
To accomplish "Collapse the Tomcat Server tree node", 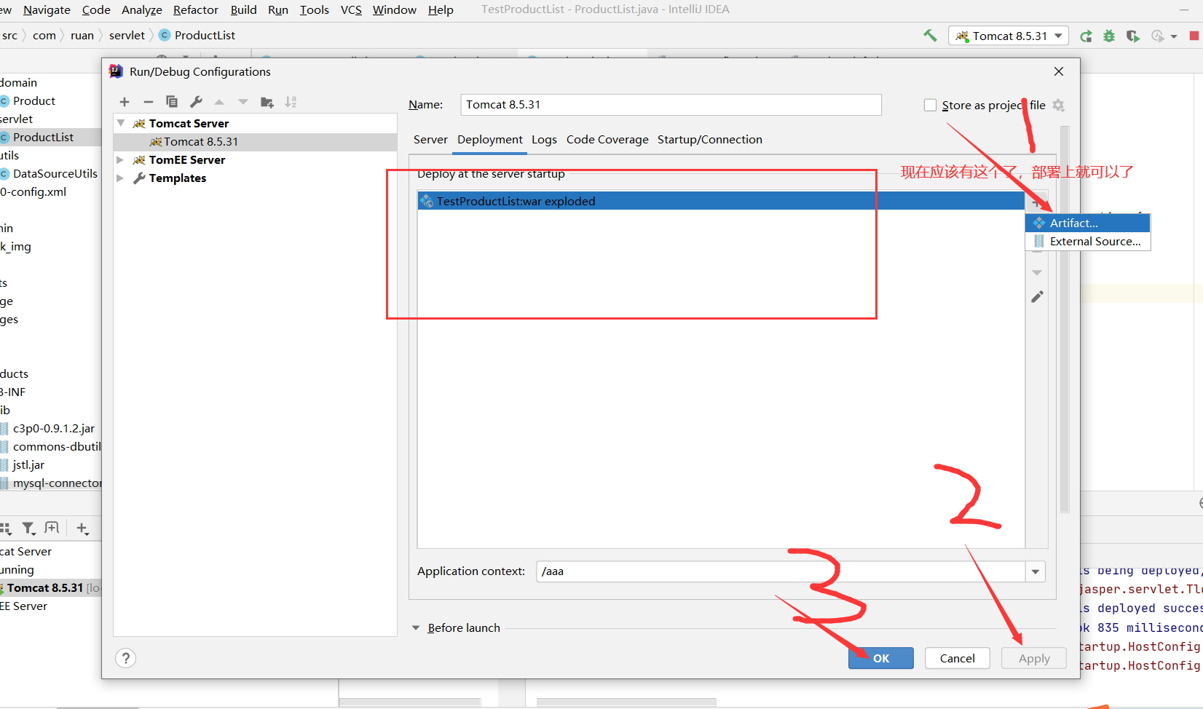I will [121, 123].
